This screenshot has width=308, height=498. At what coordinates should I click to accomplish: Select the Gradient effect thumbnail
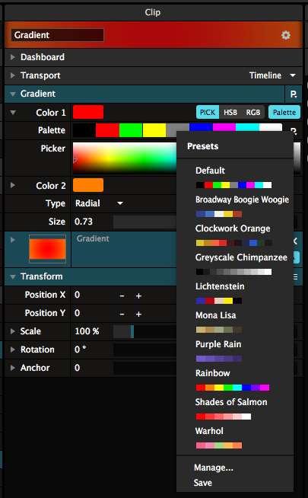pyautogui.click(x=48, y=249)
